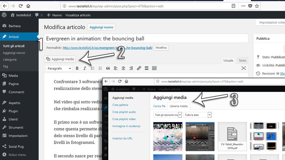The image size is (285, 160).
Task: Open the Paragrafo format dropdown
Action: tap(60, 68)
